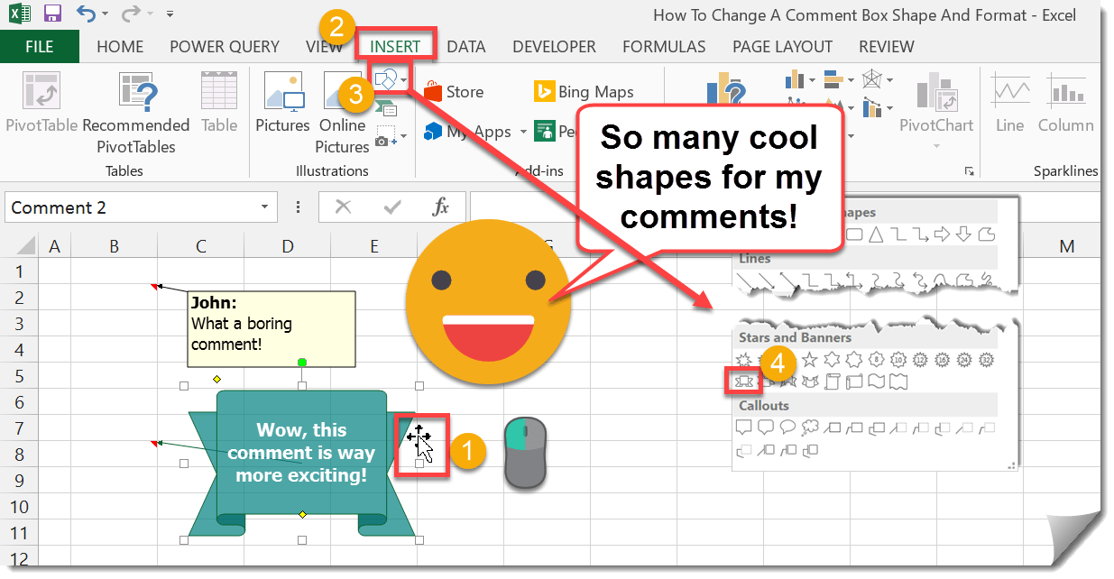Viewport: 1114px width, 579px height.
Task: Switch to the DEVELOPER tab
Action: 554,46
